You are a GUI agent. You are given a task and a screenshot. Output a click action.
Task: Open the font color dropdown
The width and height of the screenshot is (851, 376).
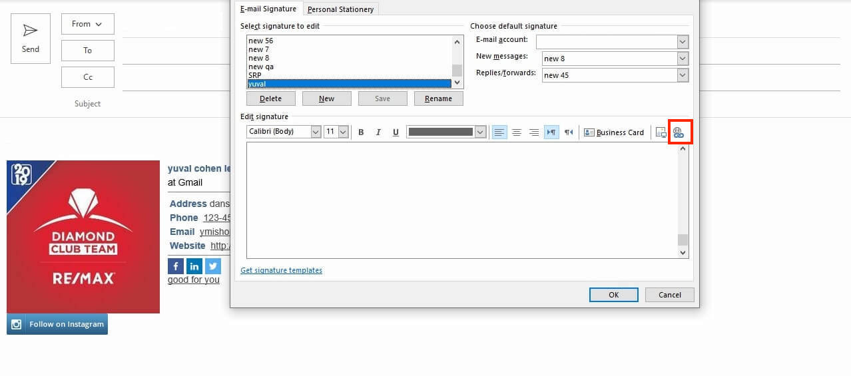tap(480, 132)
